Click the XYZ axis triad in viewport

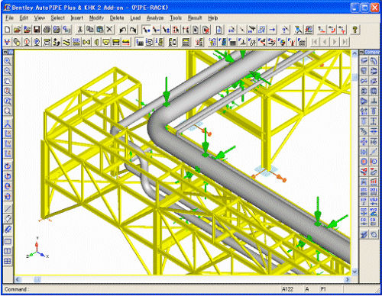tap(37, 248)
